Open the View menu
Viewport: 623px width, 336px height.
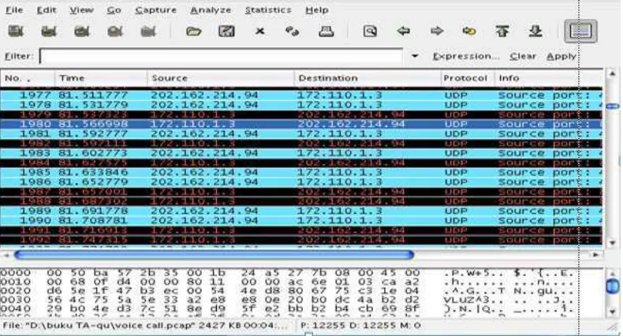[81, 10]
